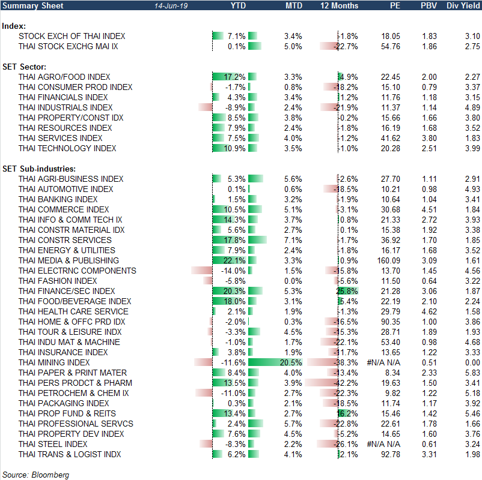The image size is (482, 480).
Task: Click THAI PROPERTY DEV INDEX label
Action: tap(71, 434)
